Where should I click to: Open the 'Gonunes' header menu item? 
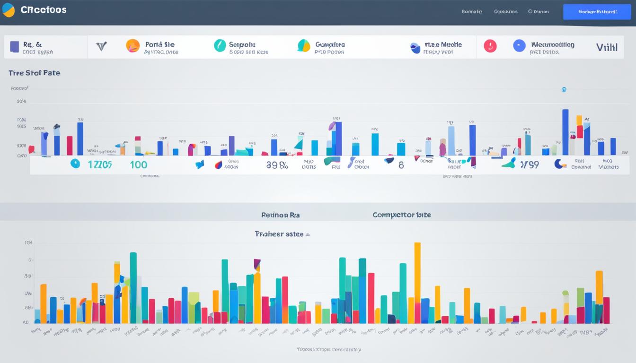(505, 12)
